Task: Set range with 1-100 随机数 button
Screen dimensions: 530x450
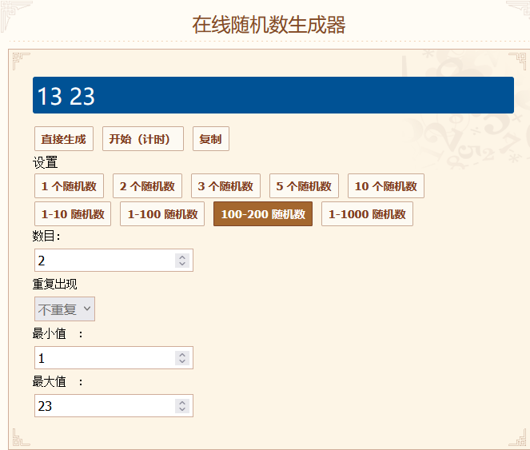Action: (162, 213)
